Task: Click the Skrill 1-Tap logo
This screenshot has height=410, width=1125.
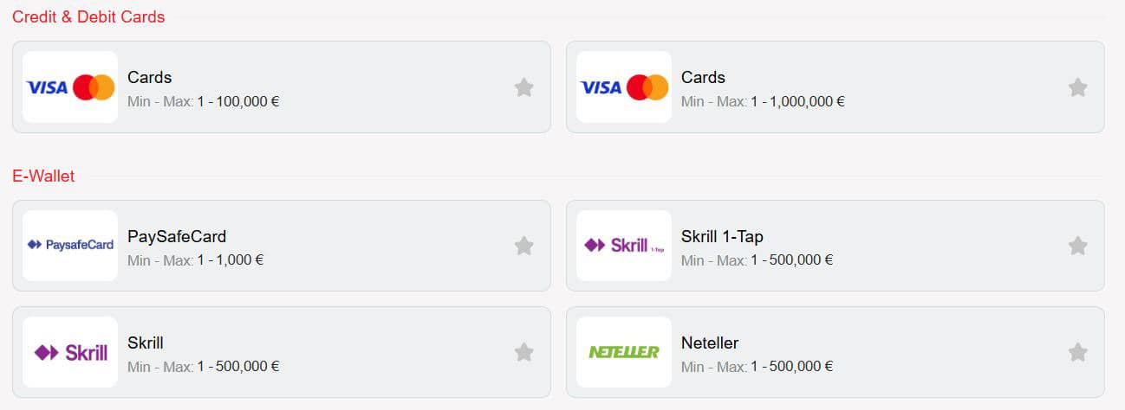Action: 624,246
